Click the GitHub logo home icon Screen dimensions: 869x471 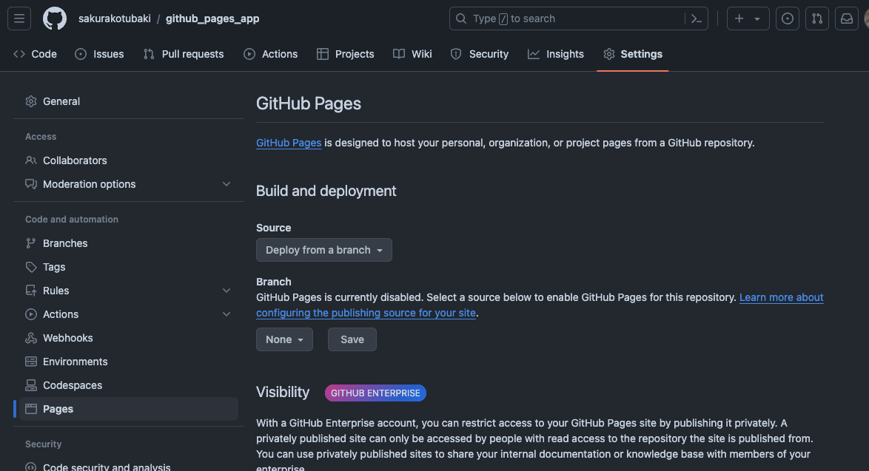[x=55, y=18]
